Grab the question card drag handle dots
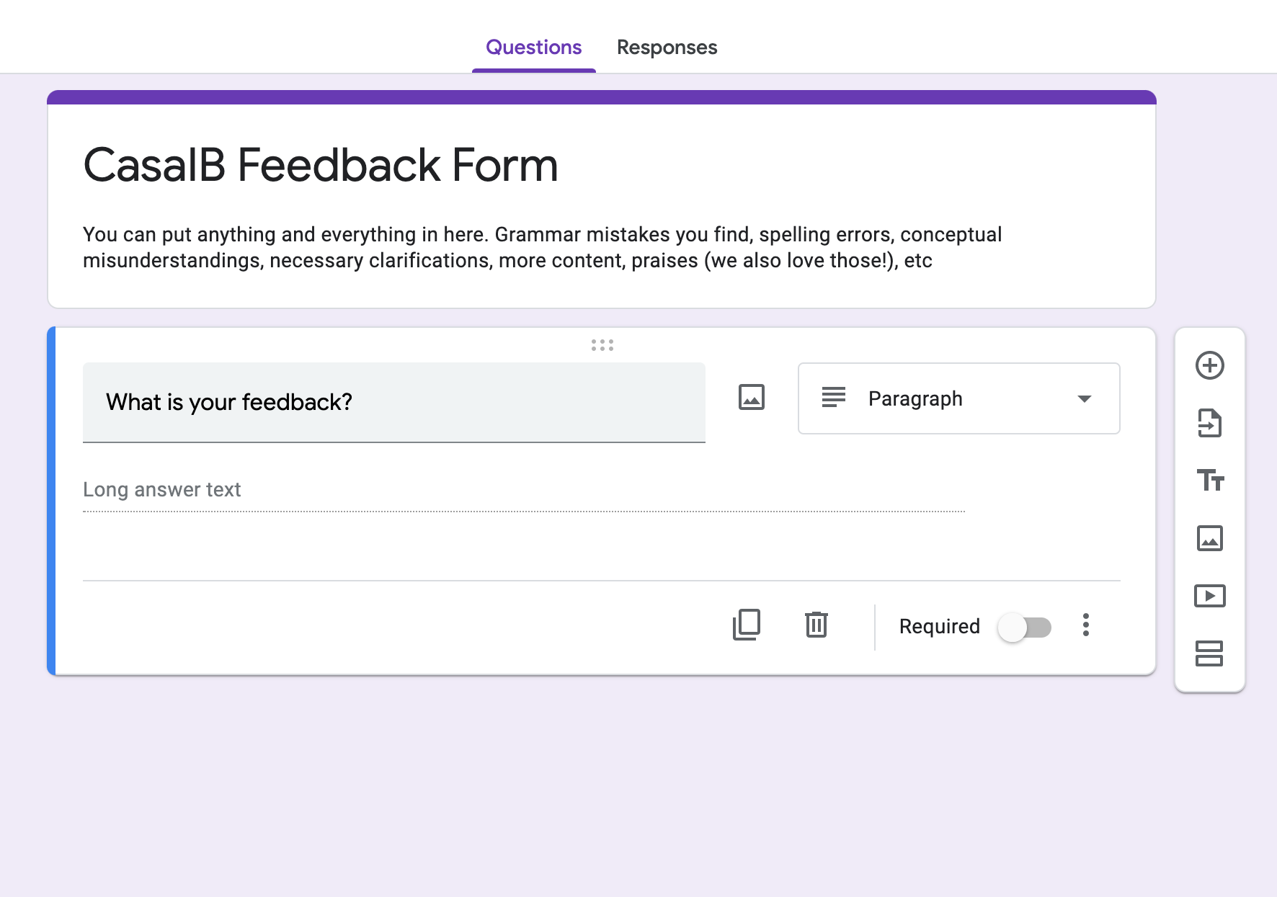The height and width of the screenshot is (897, 1277). [x=602, y=345]
